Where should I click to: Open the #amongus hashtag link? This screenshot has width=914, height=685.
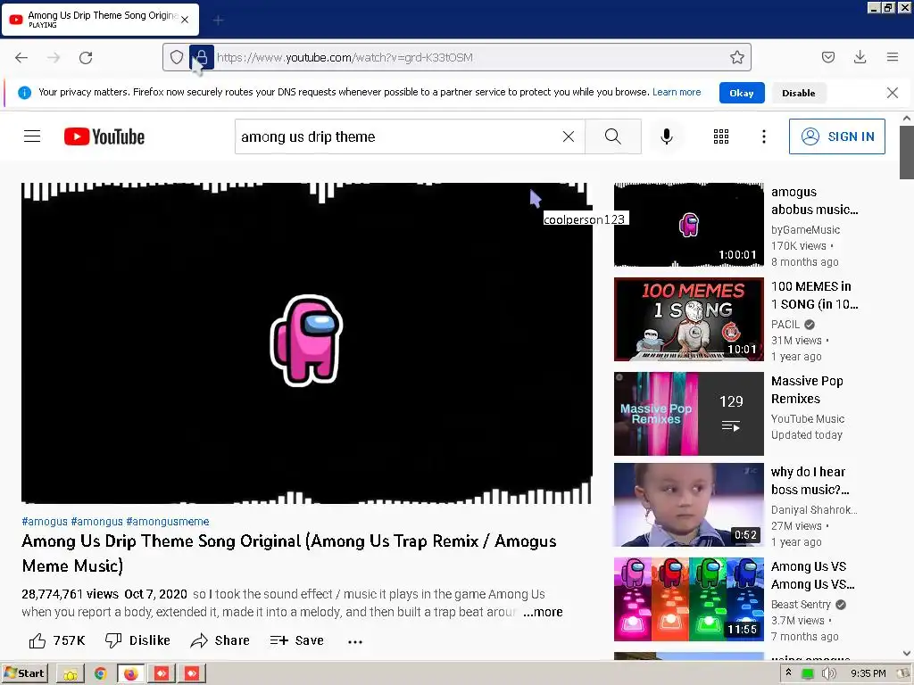[x=96, y=521]
